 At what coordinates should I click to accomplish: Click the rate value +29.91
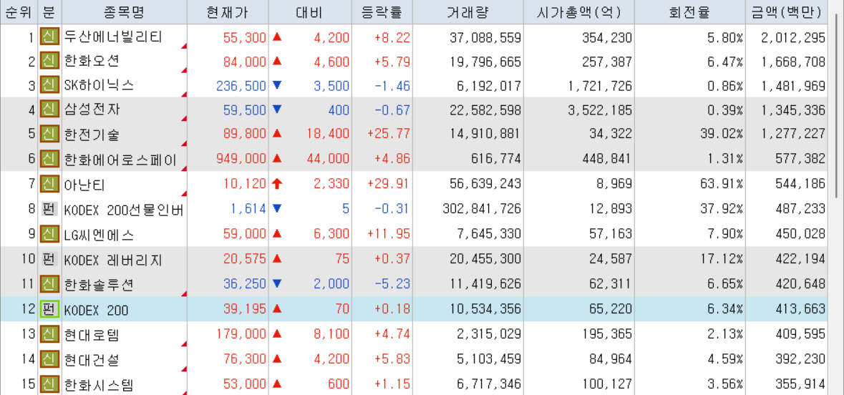389,184
